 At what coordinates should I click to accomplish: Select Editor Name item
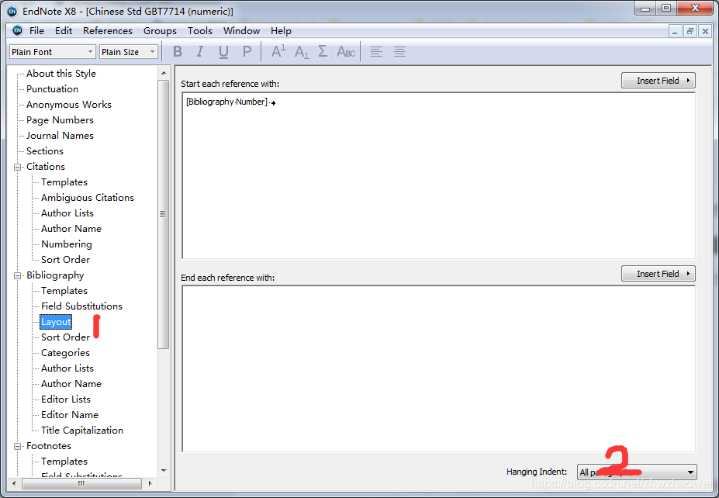tap(70, 415)
